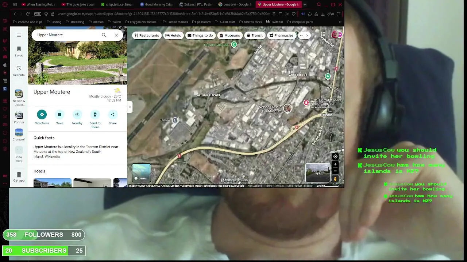Reload the current page

click(28, 14)
